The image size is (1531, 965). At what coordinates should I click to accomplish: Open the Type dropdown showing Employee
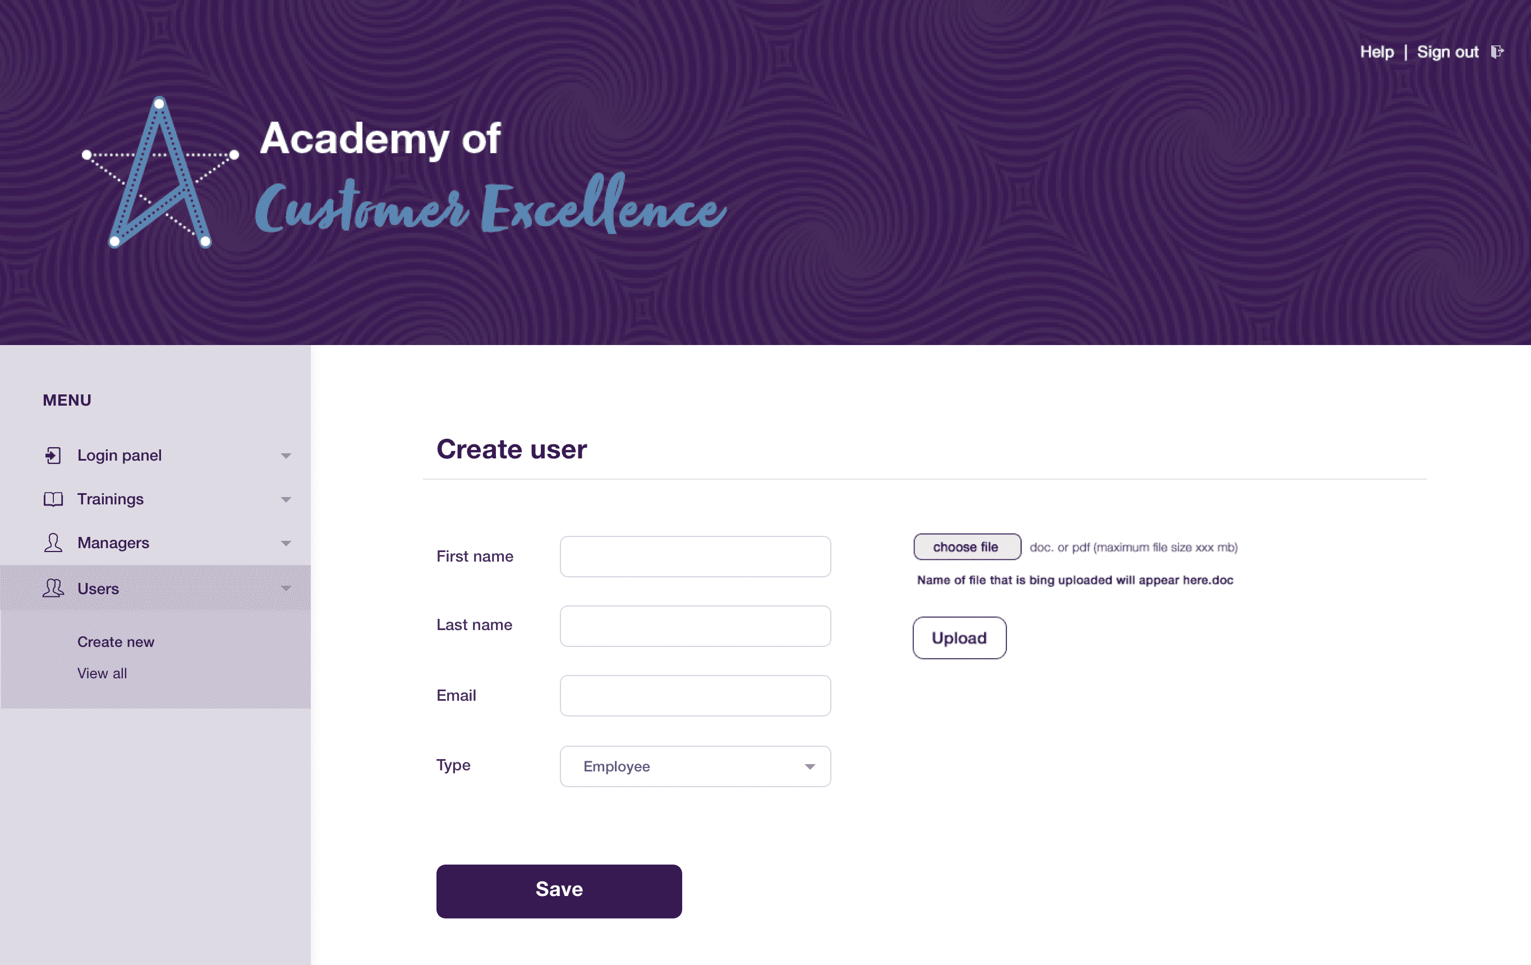(x=695, y=766)
